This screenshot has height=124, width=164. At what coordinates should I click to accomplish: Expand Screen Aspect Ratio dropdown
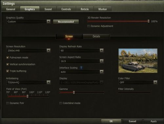point(81,61)
